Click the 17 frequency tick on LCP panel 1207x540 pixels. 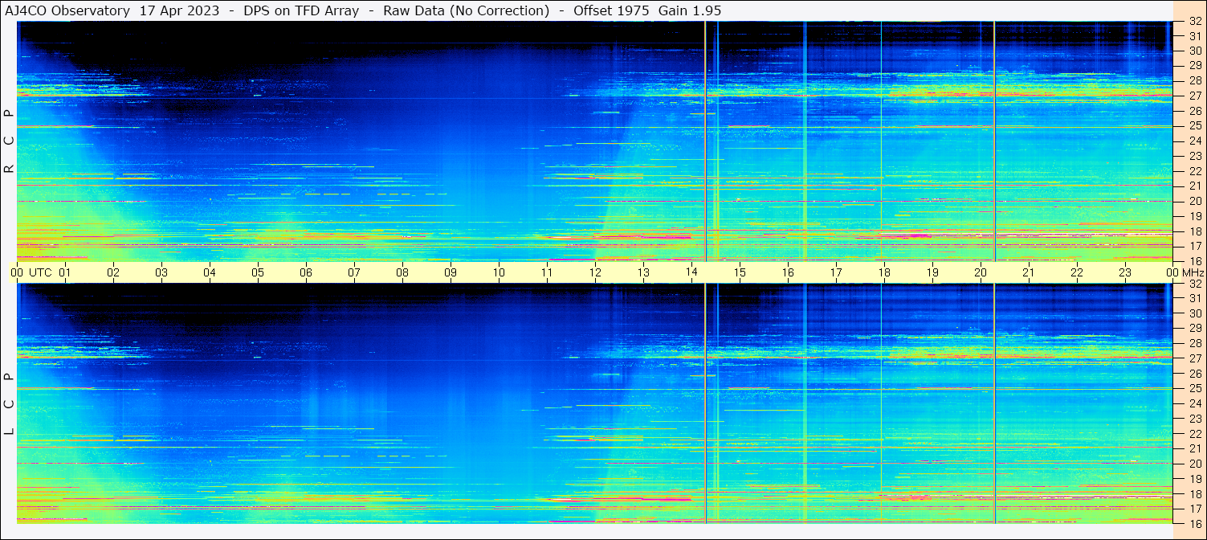point(1194,509)
